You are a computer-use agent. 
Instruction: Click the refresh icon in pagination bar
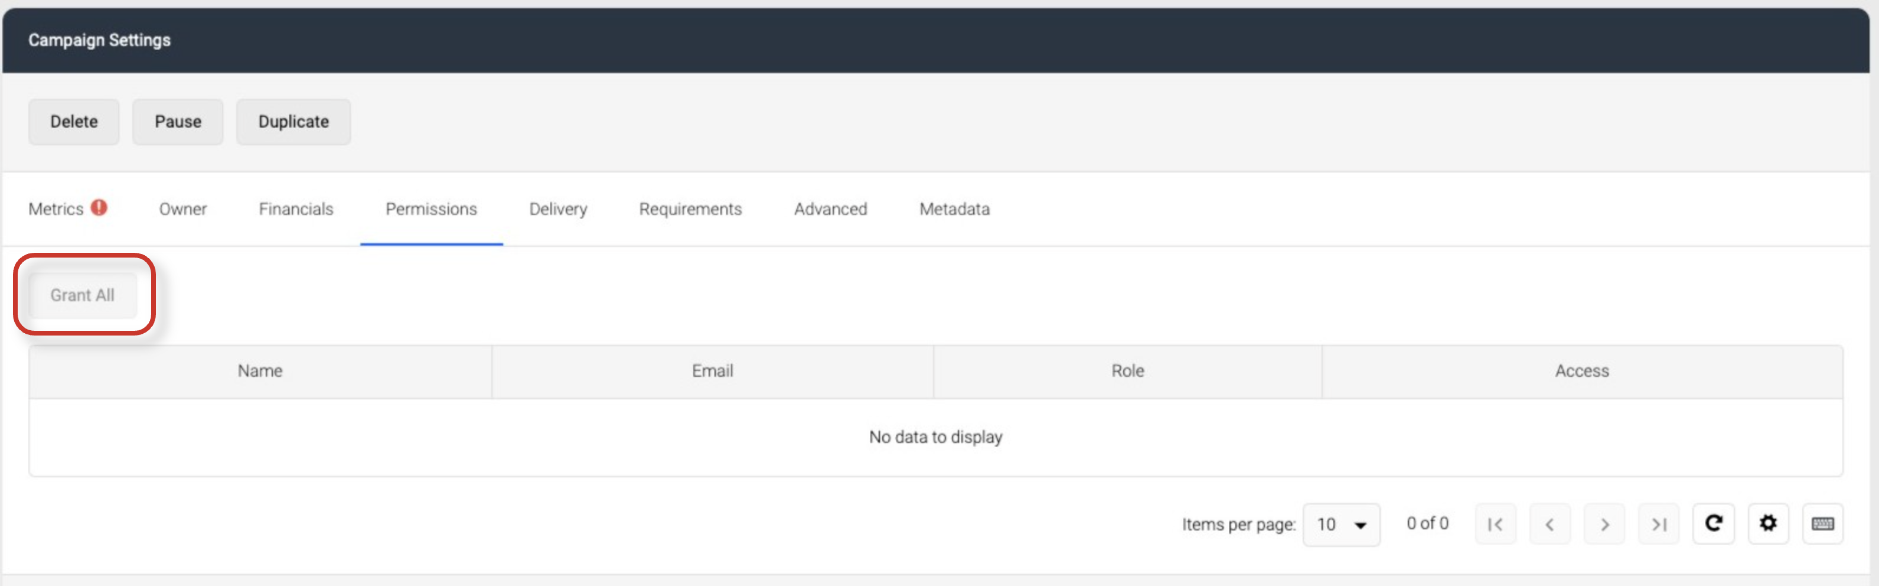click(1712, 523)
